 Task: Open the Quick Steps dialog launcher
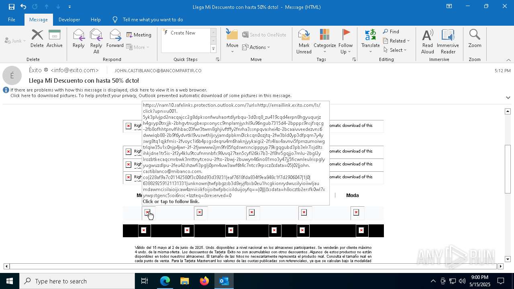(218, 59)
